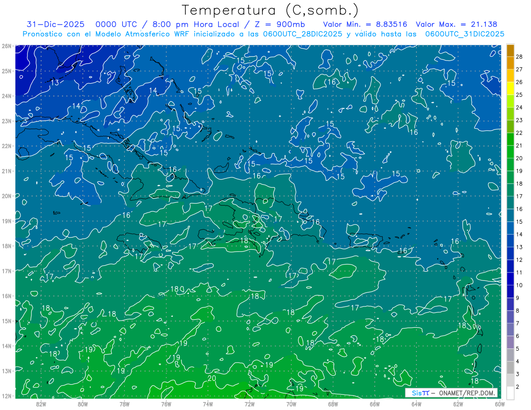Click the green colorbar swatch between 20 and 21
Image resolution: width=531 pixels, height=410 pixels.
click(x=510, y=152)
